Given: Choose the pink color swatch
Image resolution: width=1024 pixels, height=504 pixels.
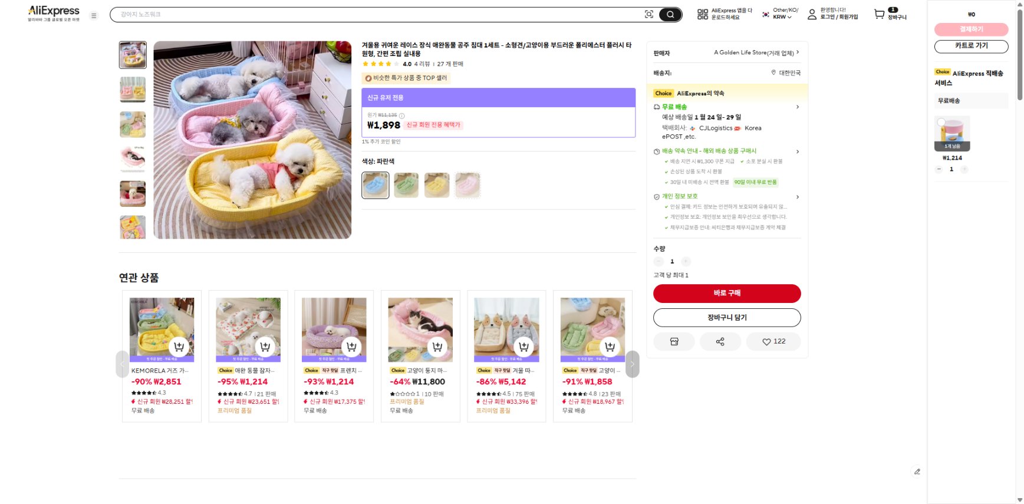Looking at the screenshot, I should coord(467,185).
